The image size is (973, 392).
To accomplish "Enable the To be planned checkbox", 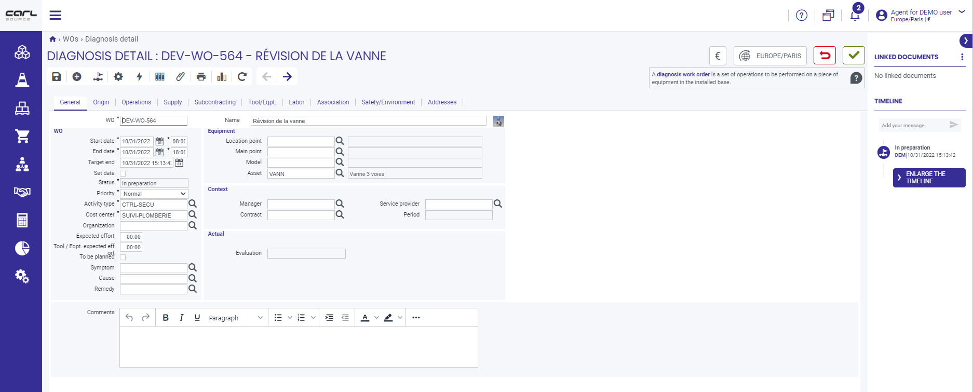I will [123, 257].
